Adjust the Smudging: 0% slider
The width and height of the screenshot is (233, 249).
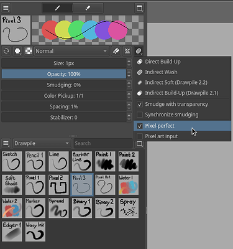point(64,85)
